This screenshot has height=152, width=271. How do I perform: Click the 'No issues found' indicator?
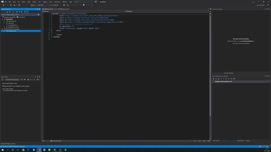tap(55, 141)
